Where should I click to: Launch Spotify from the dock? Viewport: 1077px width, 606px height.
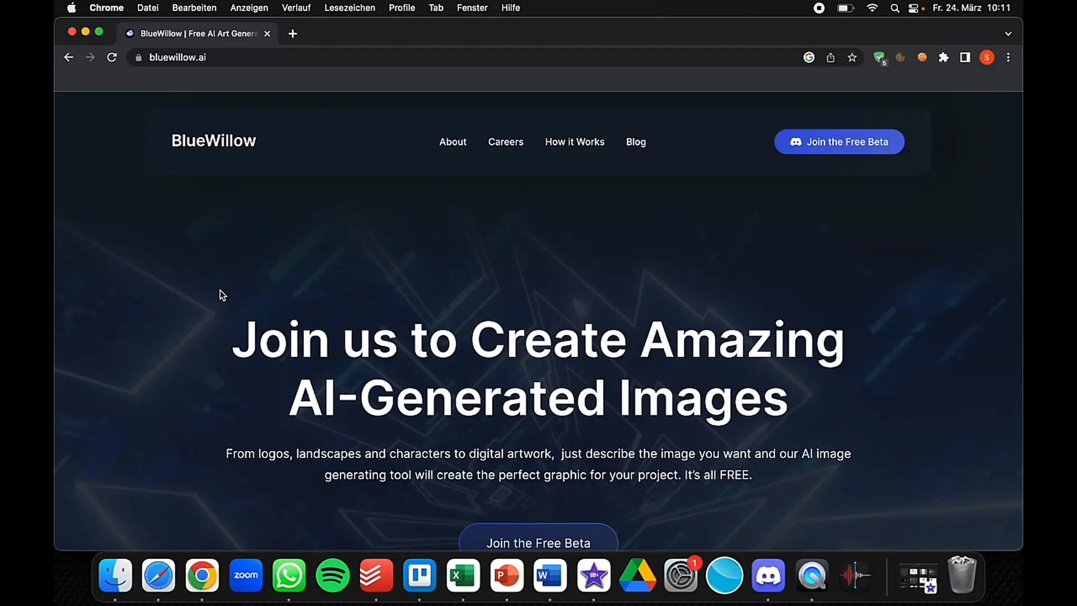tap(333, 576)
